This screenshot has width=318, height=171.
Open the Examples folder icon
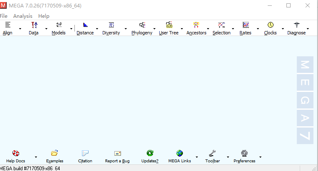click(54, 153)
